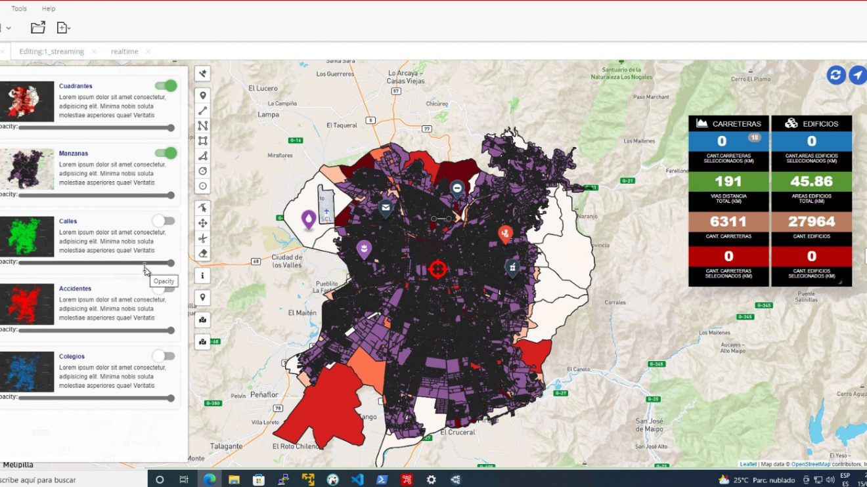Close the realtime tab
Image resolution: width=867 pixels, height=487 pixels.
(x=148, y=51)
